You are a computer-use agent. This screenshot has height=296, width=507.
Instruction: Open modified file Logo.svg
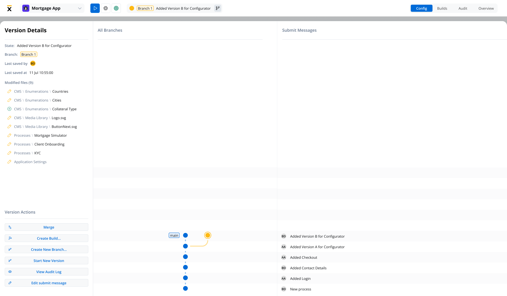(x=59, y=118)
